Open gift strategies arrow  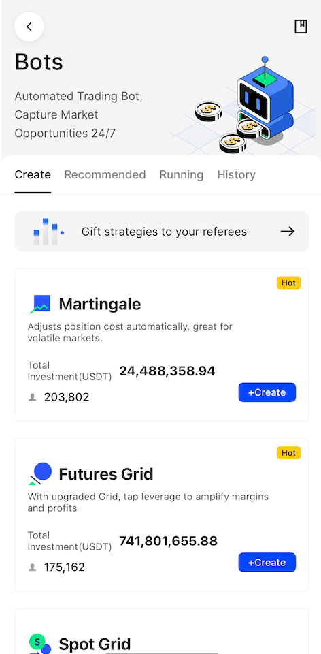coord(287,232)
